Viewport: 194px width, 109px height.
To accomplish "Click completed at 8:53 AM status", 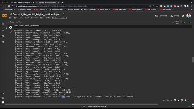I will click(x=97, y=107).
